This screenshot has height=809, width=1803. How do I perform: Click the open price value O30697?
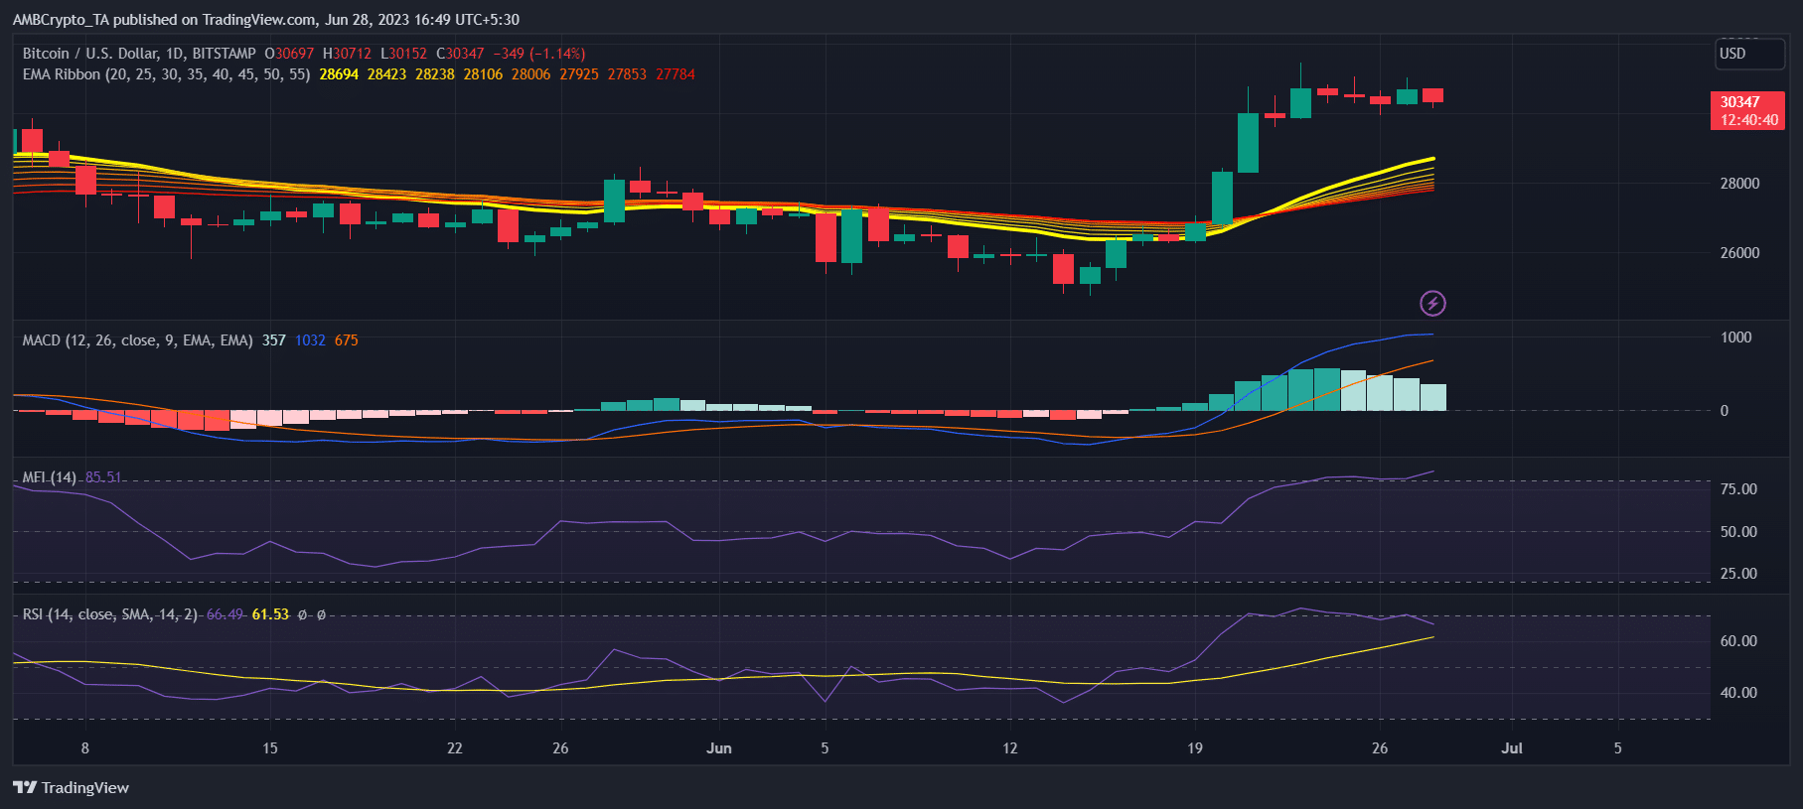coord(289,54)
